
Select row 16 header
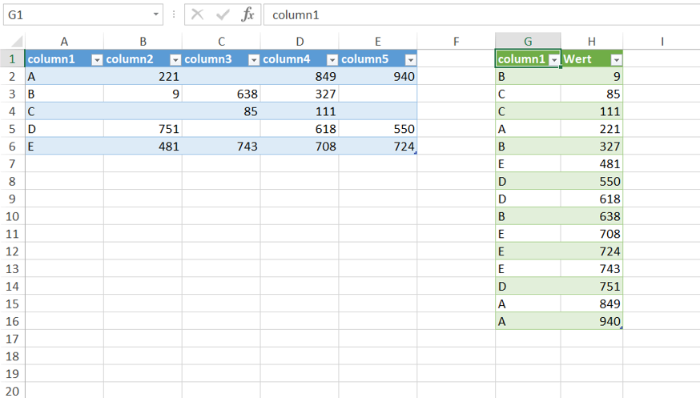tap(13, 321)
